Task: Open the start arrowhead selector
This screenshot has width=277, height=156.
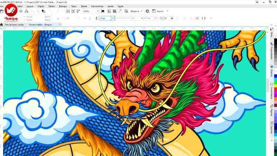Action: [142, 18]
